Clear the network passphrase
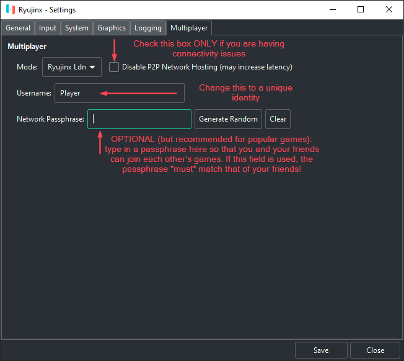The width and height of the screenshot is (404, 361). coord(278,119)
